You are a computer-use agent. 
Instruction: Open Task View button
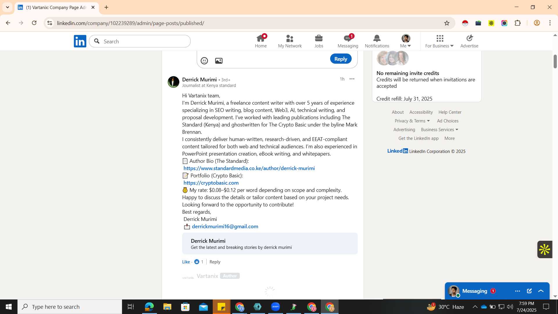tap(131, 307)
